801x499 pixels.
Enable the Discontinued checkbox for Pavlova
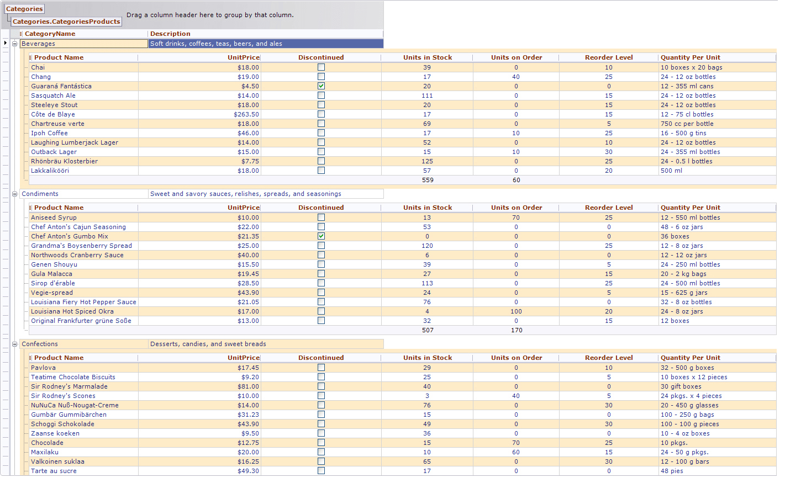point(321,368)
